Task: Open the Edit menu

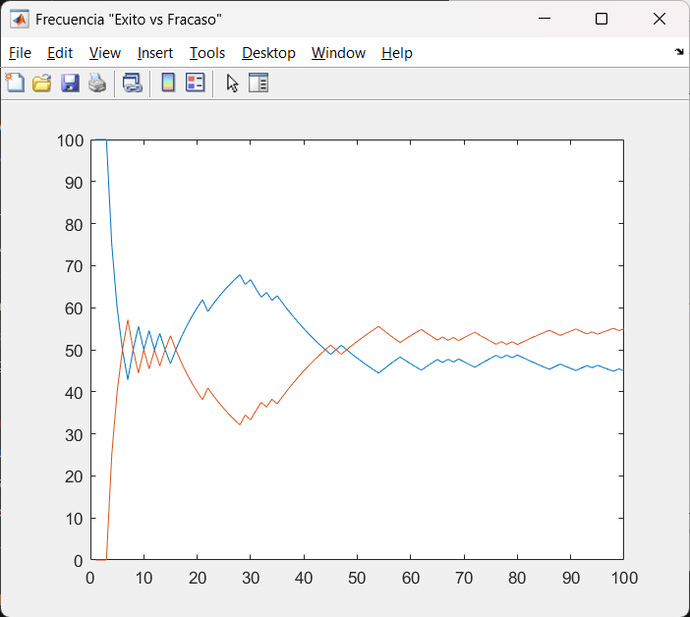Action: 60,53
